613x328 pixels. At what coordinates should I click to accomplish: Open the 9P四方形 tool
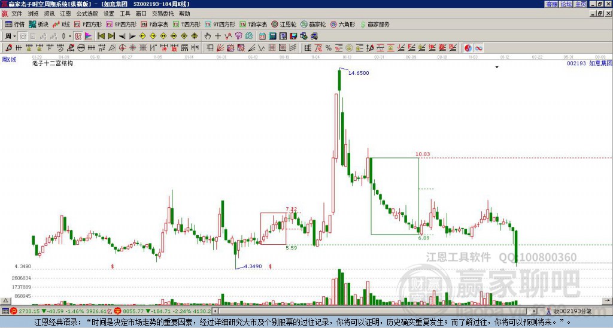pos(121,24)
